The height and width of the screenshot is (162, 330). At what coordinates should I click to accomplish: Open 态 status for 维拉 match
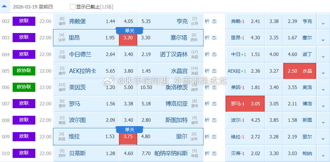[214, 137]
